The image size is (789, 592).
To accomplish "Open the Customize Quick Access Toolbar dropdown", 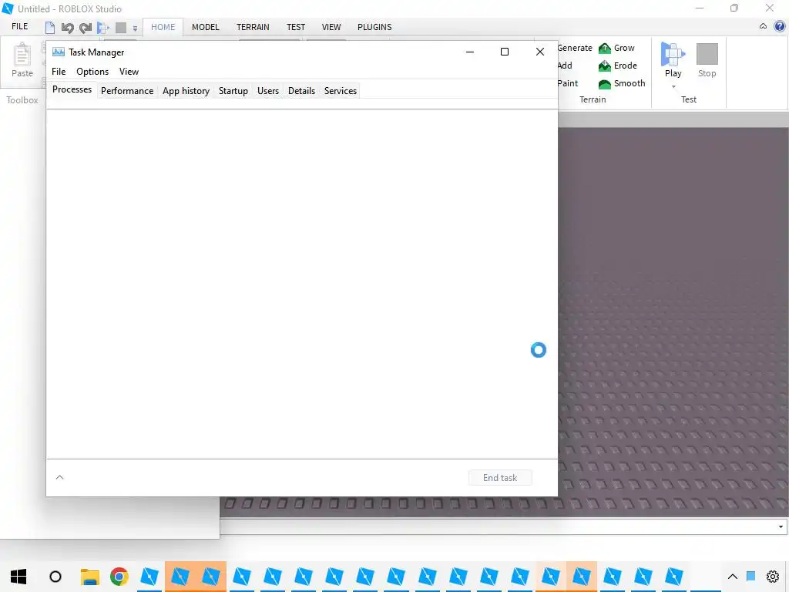I will [135, 29].
